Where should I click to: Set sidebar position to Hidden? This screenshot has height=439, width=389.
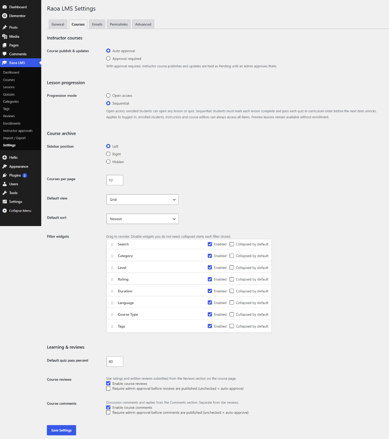point(108,162)
